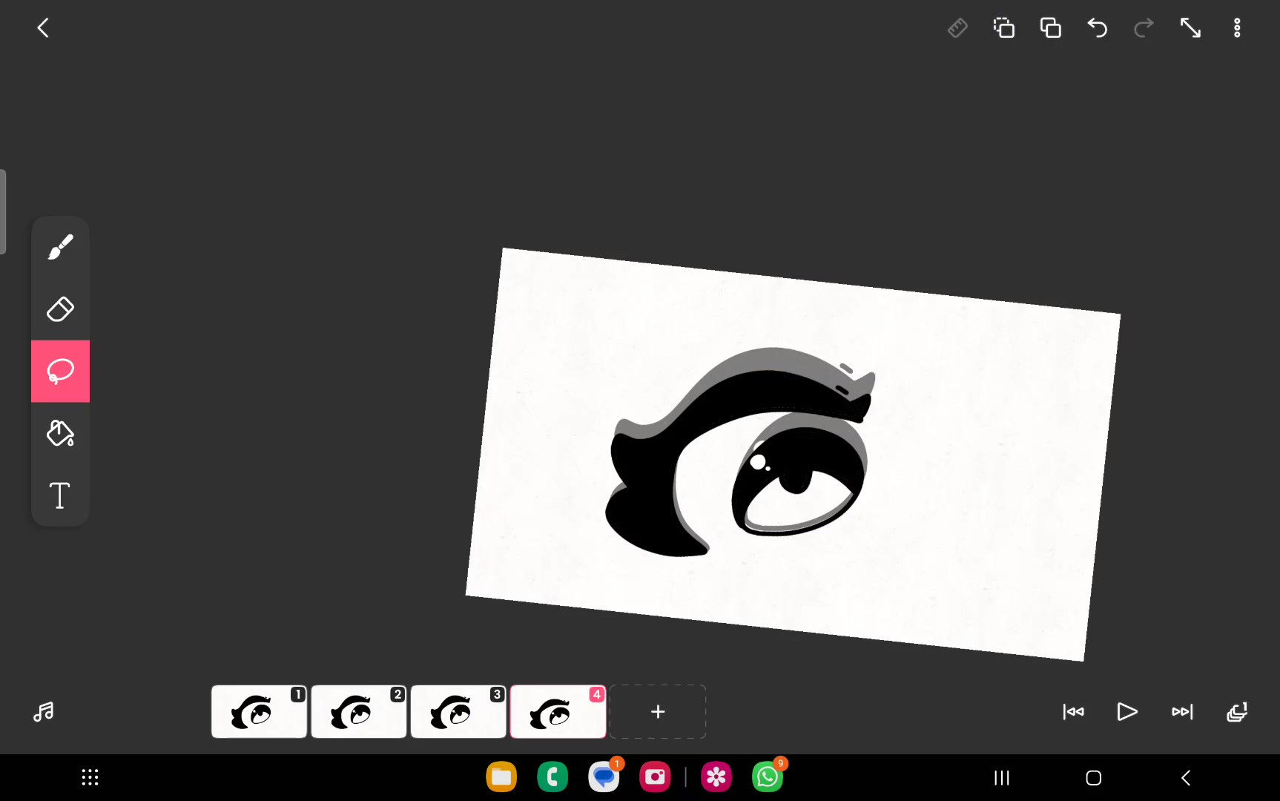Tap the Android home button
Screen dimensions: 1280x801
[1093, 778]
